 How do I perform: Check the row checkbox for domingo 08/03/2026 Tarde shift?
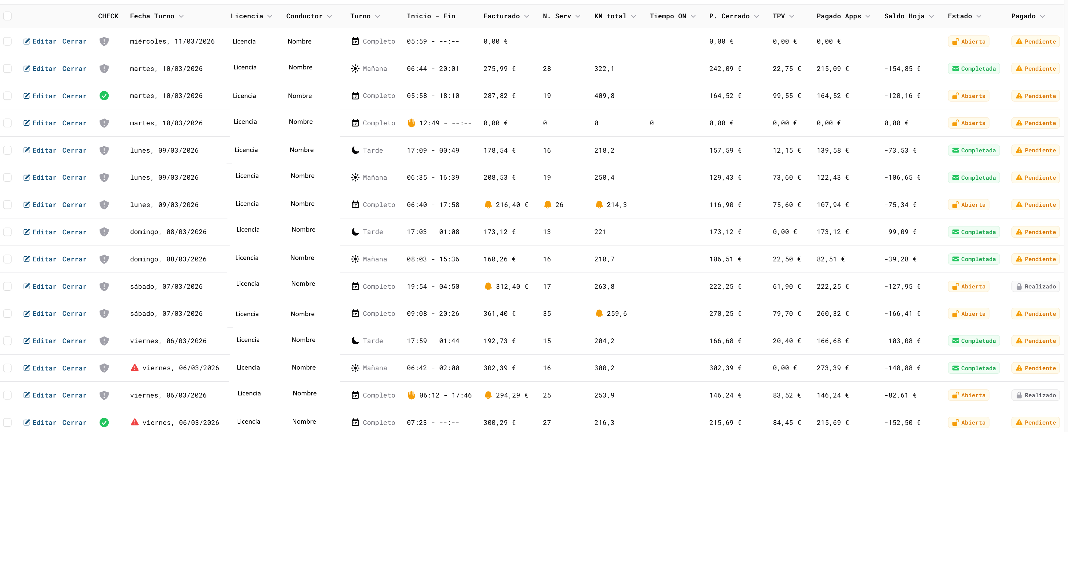tap(8, 231)
